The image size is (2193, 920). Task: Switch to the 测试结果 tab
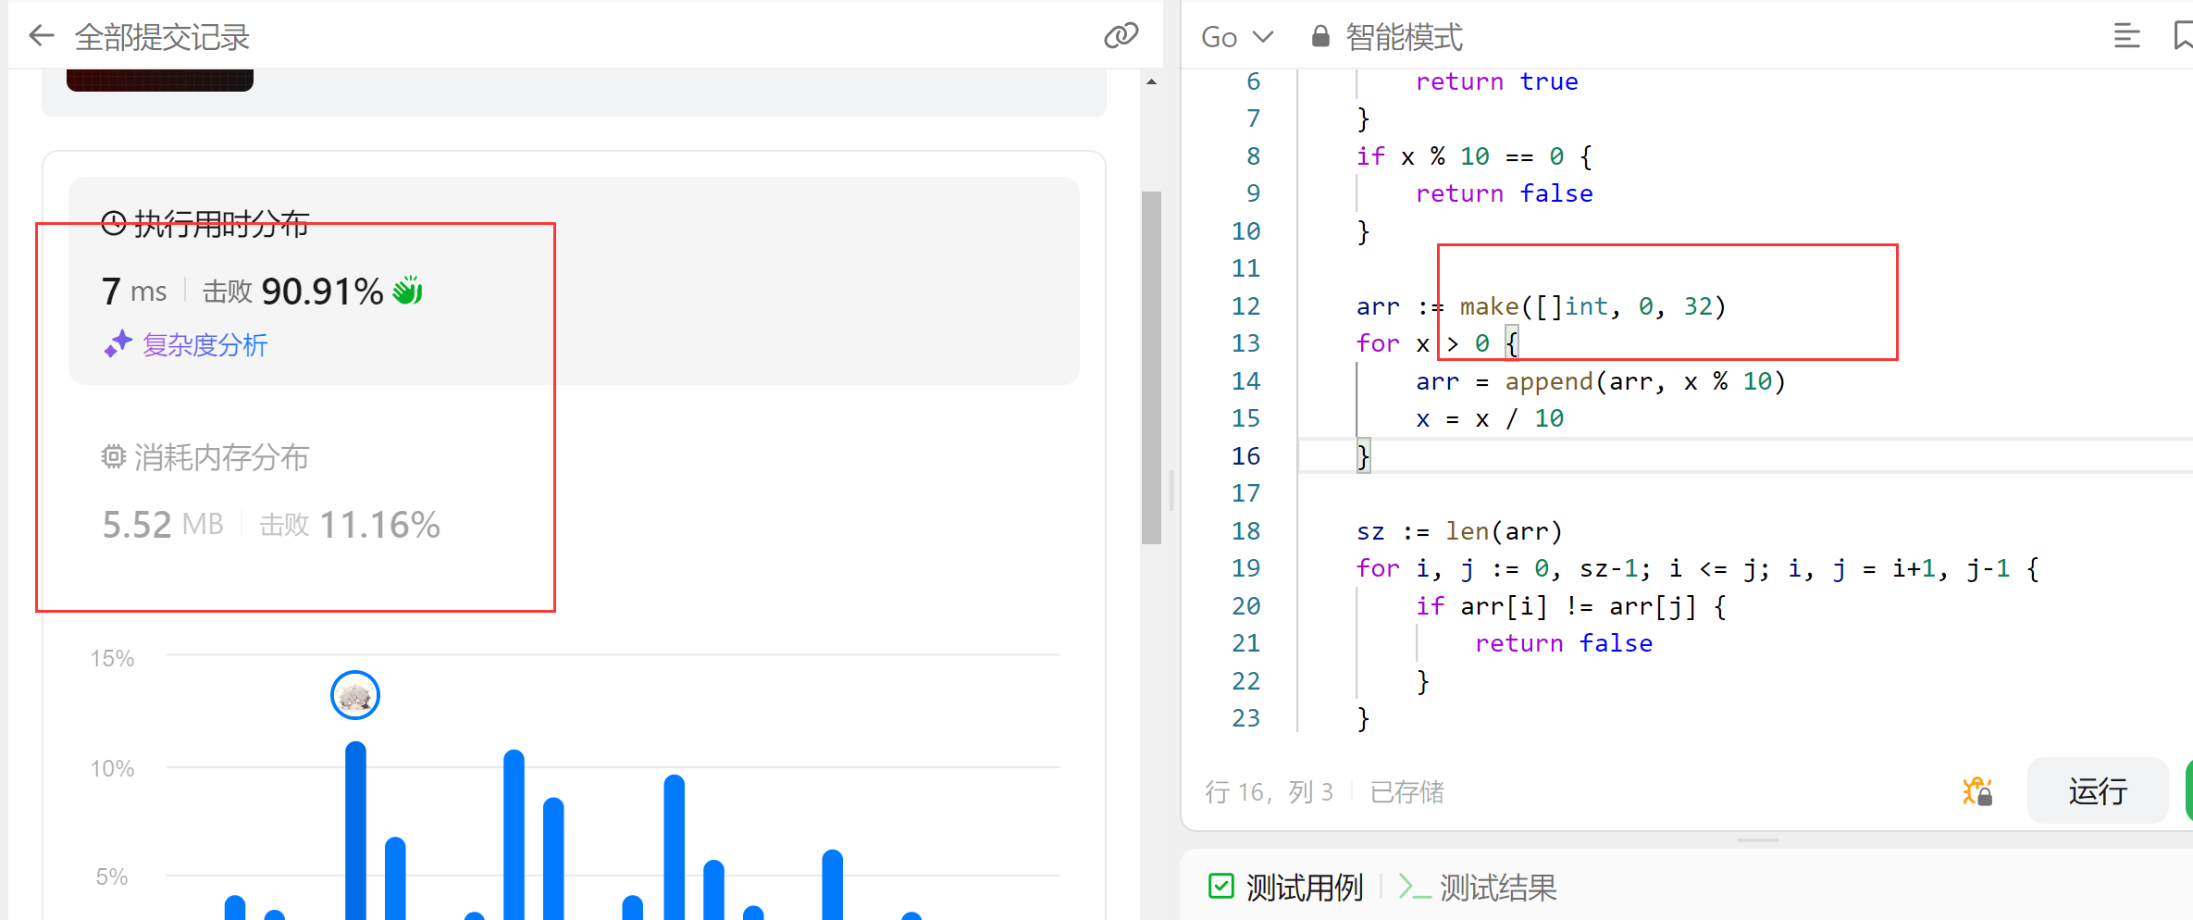click(x=1478, y=887)
